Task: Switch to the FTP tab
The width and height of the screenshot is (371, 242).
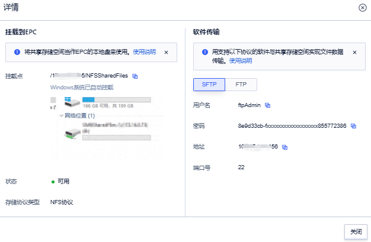Action: click(x=241, y=85)
